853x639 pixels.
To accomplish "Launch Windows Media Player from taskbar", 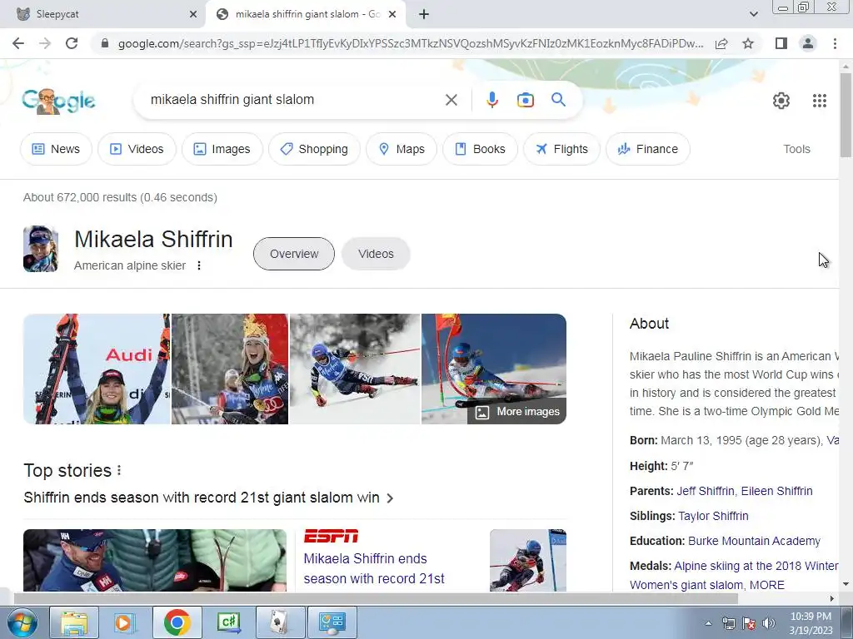I will 125,622.
